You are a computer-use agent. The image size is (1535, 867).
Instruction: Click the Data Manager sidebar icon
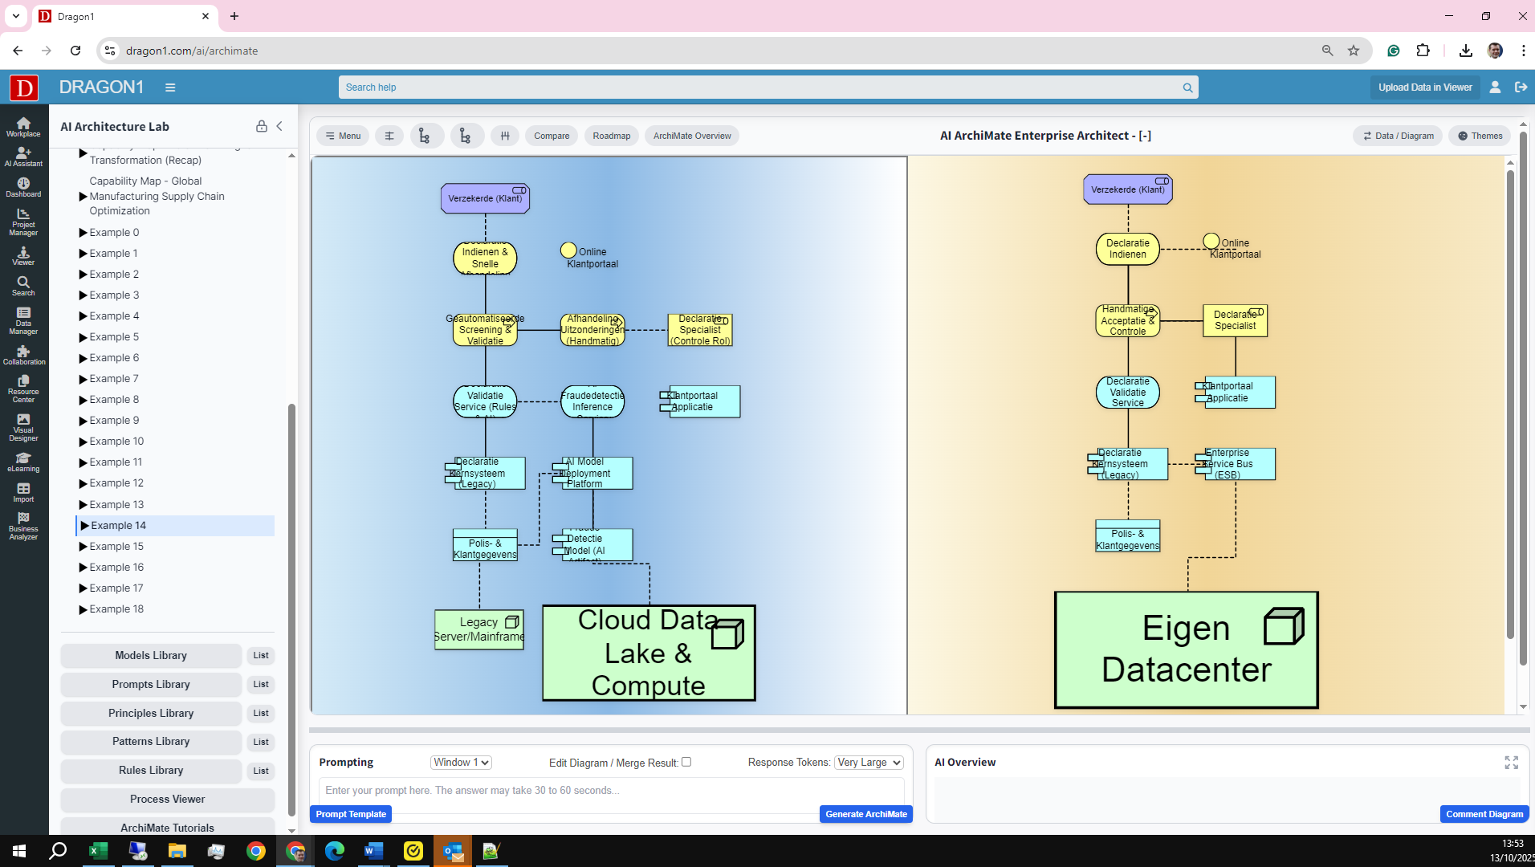tap(23, 320)
